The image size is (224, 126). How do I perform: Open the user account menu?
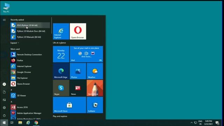click(x=4, y=84)
